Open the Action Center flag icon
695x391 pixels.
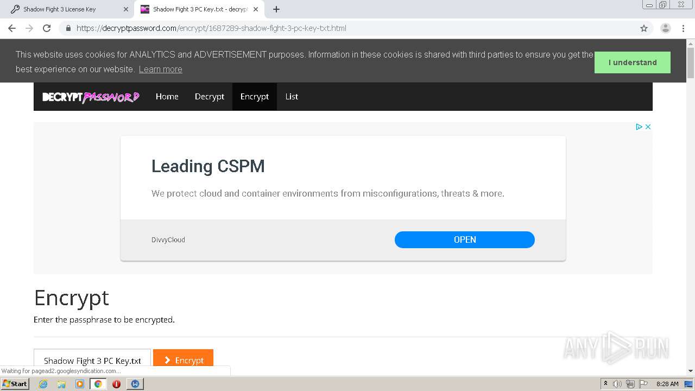(643, 384)
